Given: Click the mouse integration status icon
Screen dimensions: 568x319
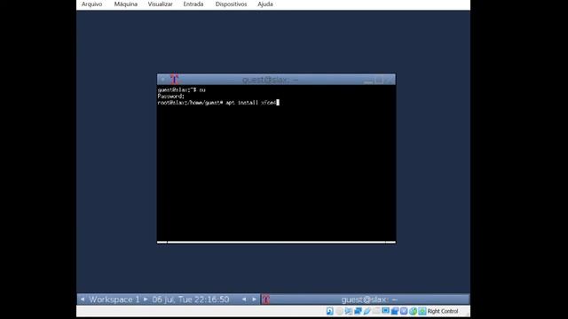Looking at the screenshot, I should tap(413, 311).
